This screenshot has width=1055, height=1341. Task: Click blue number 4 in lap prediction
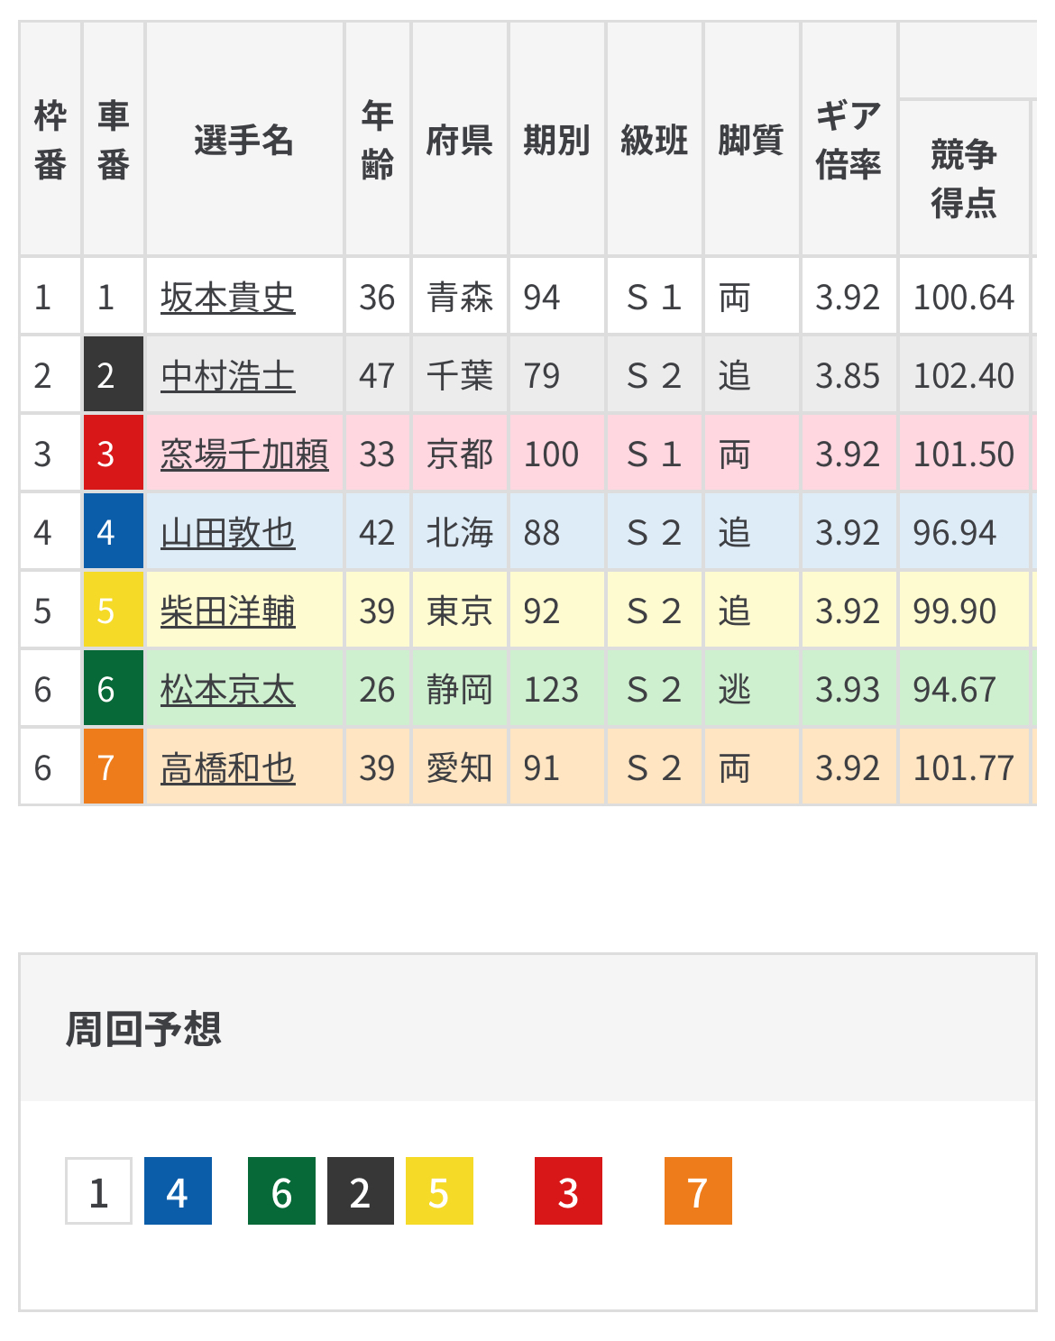click(x=178, y=1190)
